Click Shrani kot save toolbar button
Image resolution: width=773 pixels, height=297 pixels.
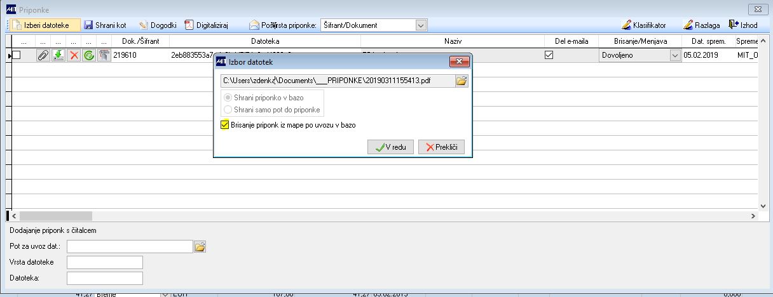pyautogui.click(x=106, y=25)
